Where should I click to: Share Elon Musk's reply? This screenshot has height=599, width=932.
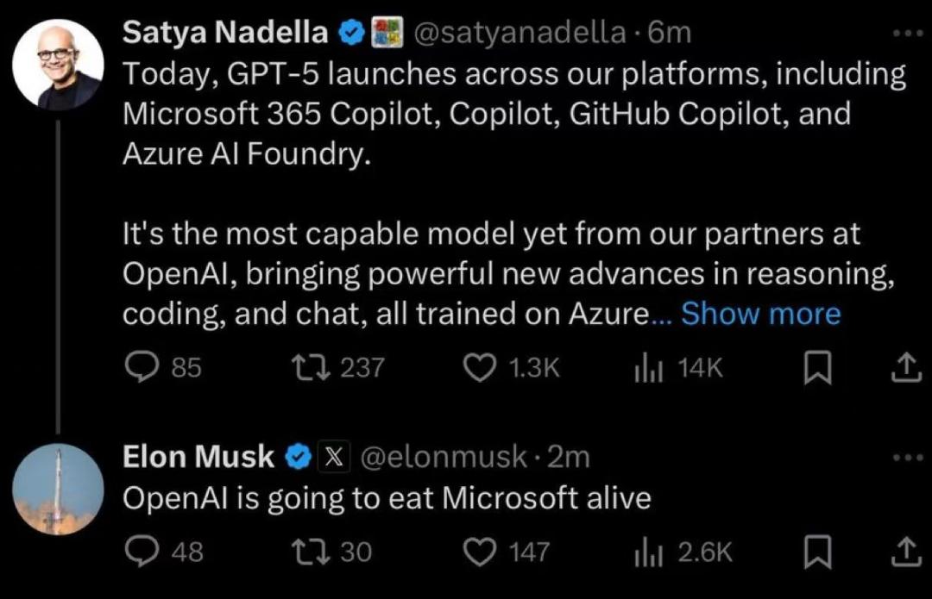[x=901, y=552]
